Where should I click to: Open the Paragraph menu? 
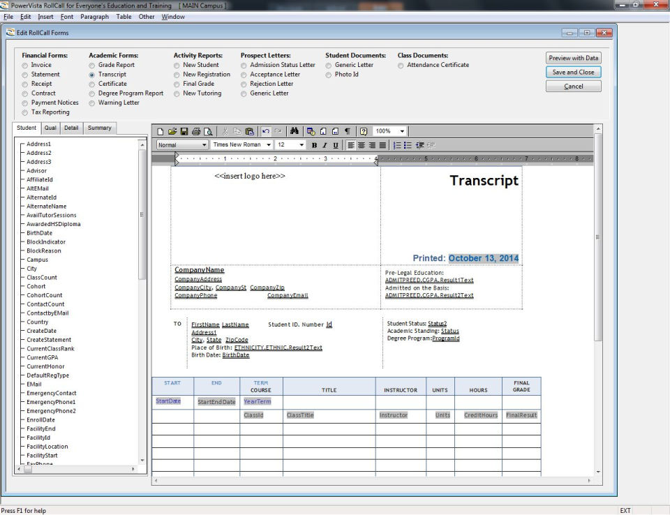tap(94, 17)
